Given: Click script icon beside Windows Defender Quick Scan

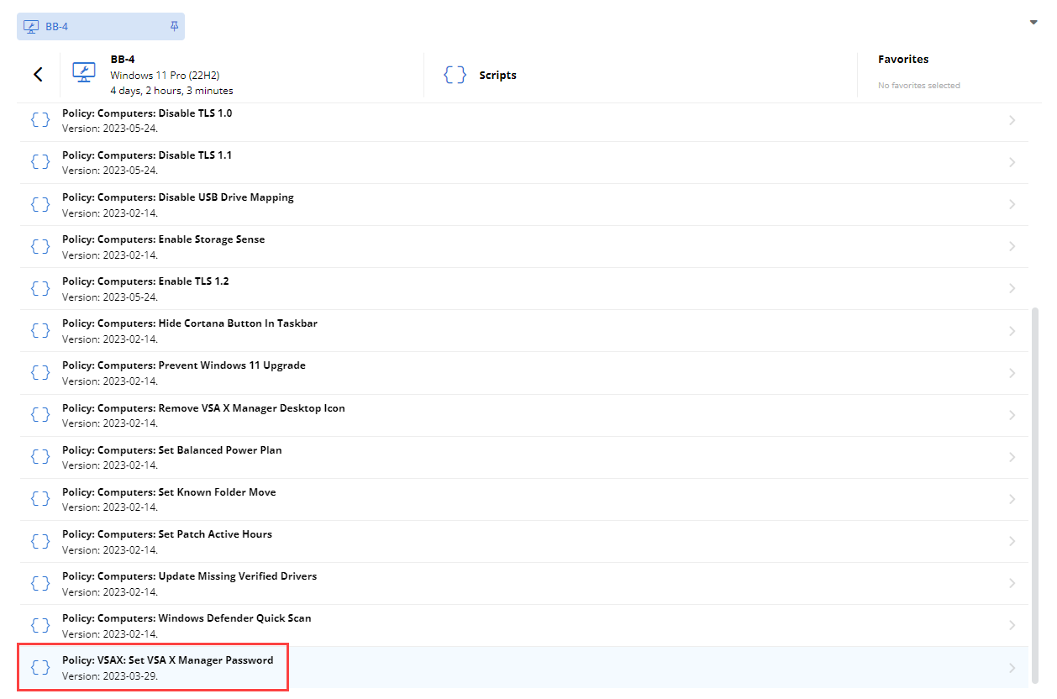Looking at the screenshot, I should [40, 625].
